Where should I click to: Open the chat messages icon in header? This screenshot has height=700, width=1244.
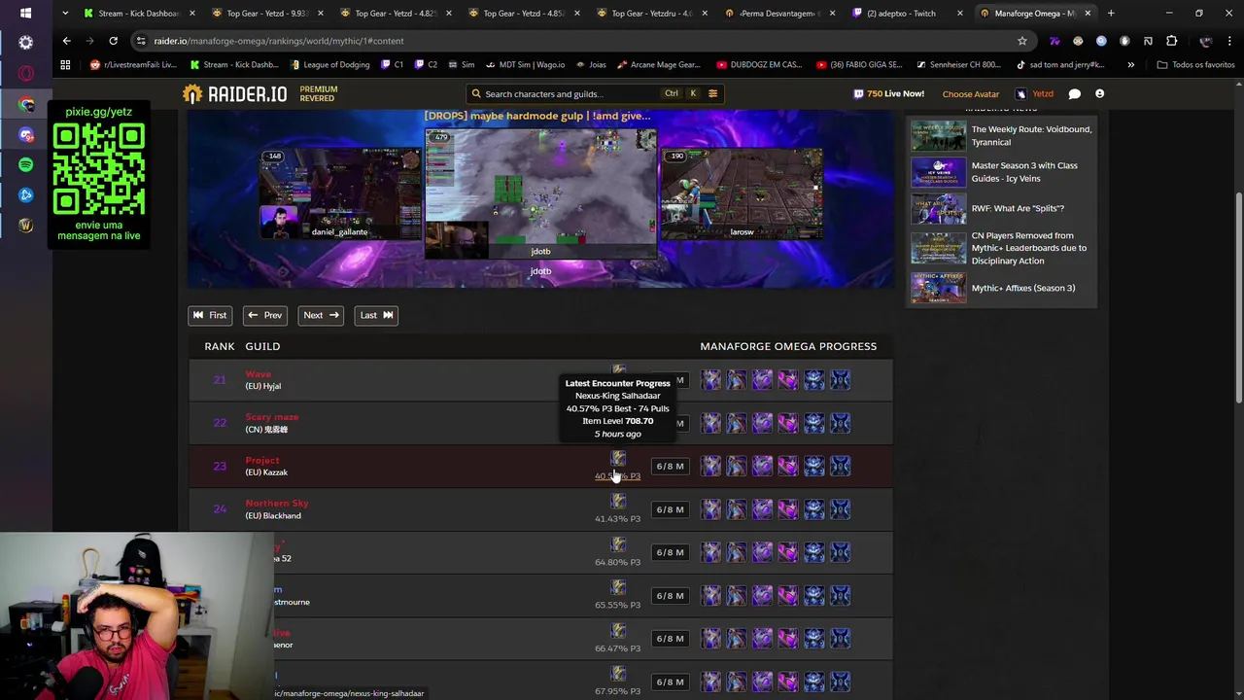1074,93
